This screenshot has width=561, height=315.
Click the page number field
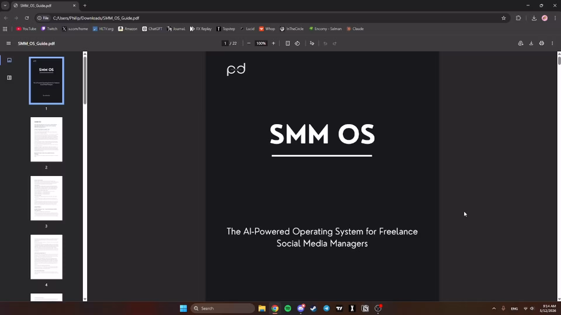tap(225, 43)
